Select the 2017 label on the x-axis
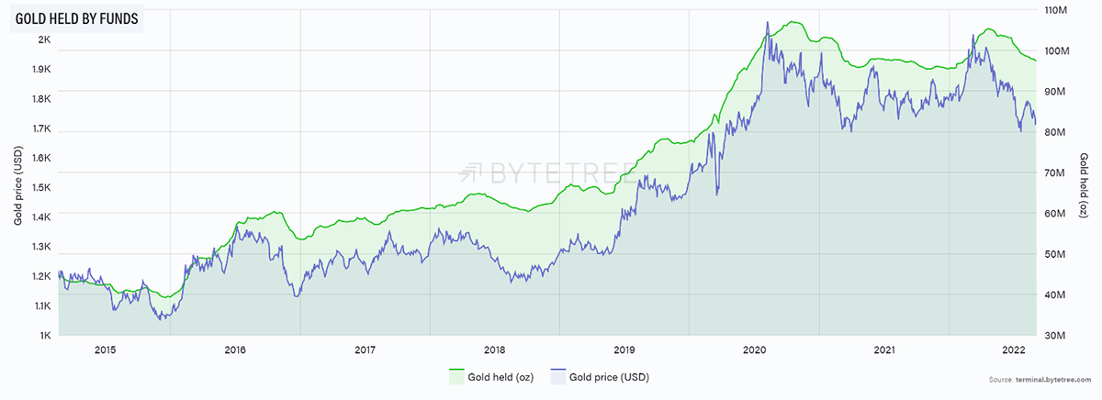 tap(365, 350)
